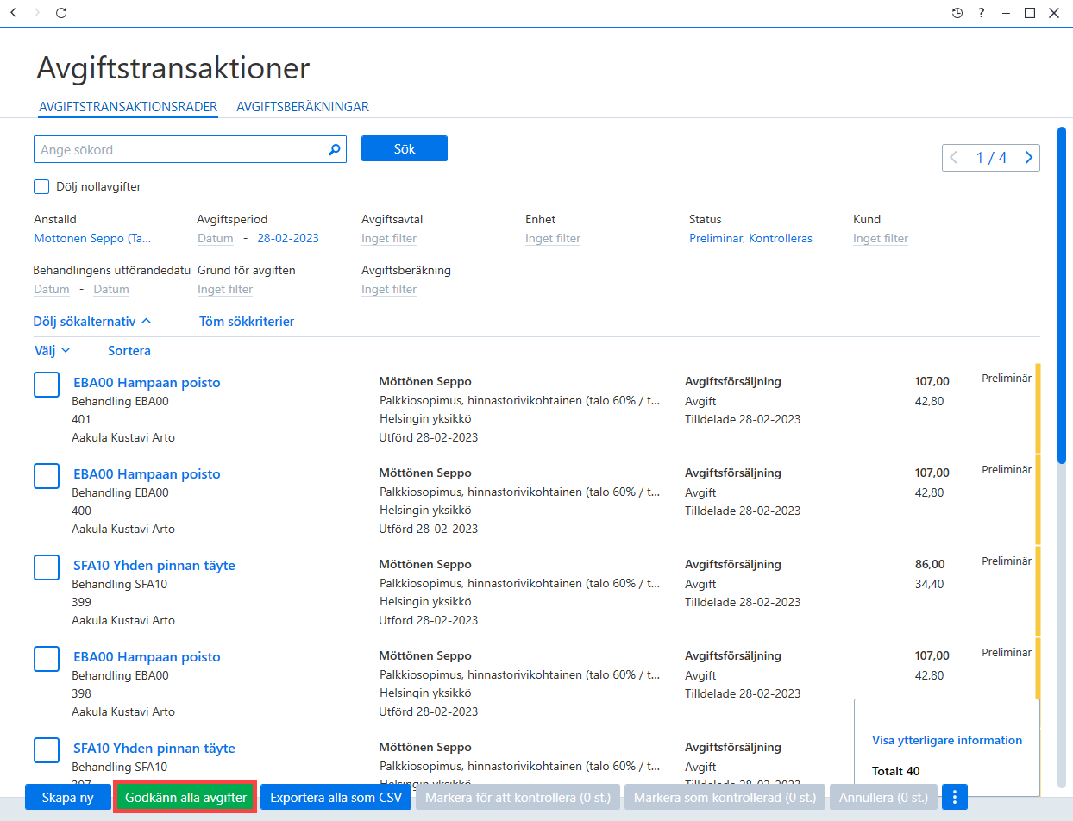Click Töm sökkriterier link
Image resolution: width=1073 pixels, height=821 pixels.
(x=247, y=321)
